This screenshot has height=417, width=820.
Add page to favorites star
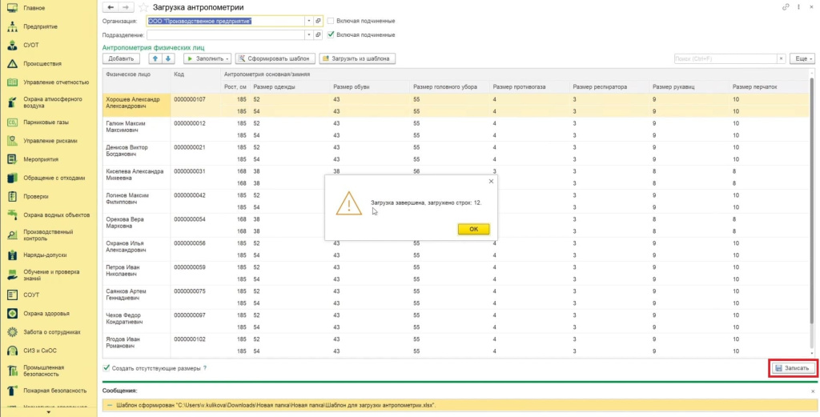[x=143, y=7]
